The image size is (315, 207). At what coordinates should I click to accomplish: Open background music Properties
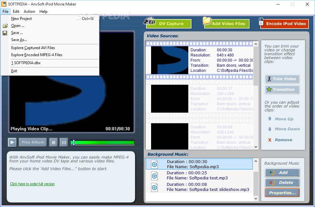[x=282, y=193]
